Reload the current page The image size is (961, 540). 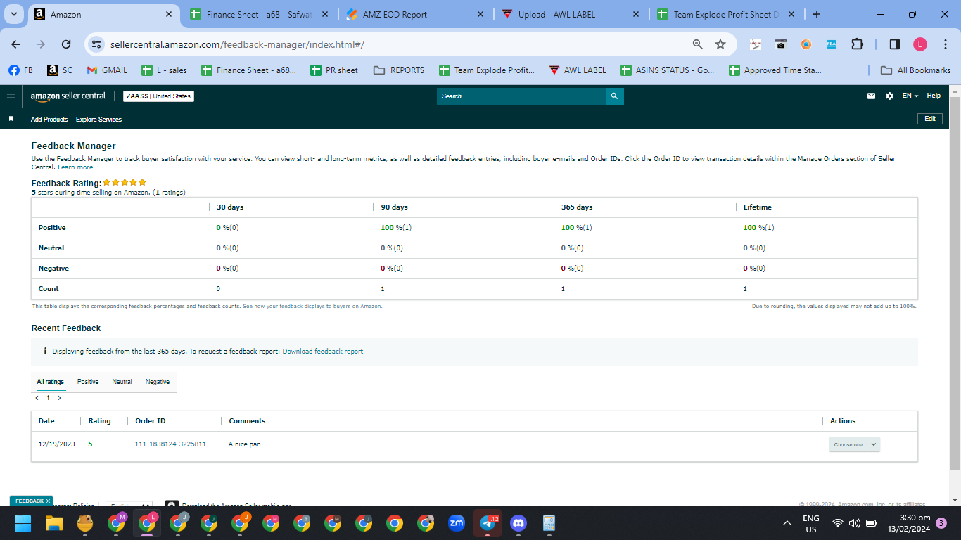tap(66, 44)
